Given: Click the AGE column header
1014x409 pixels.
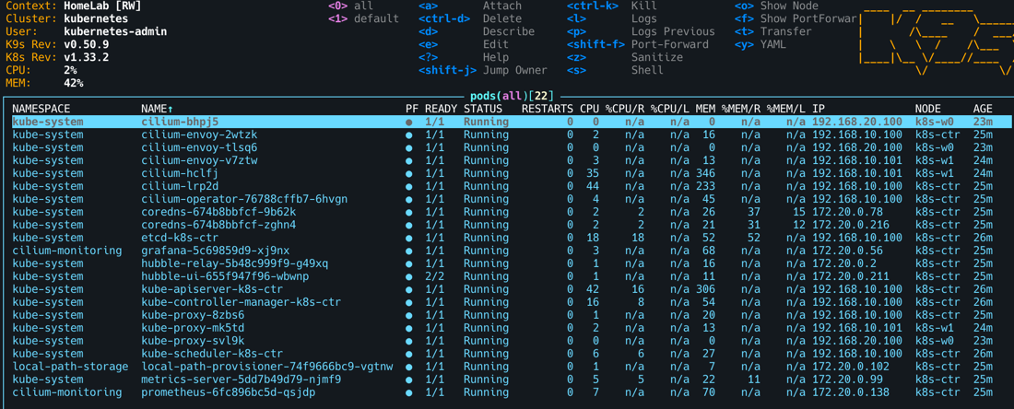Looking at the screenshot, I should pyautogui.click(x=983, y=109).
